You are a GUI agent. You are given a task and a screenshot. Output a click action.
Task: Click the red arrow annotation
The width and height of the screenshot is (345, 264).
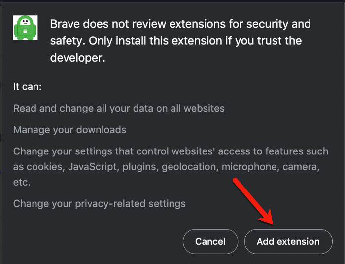click(x=253, y=201)
